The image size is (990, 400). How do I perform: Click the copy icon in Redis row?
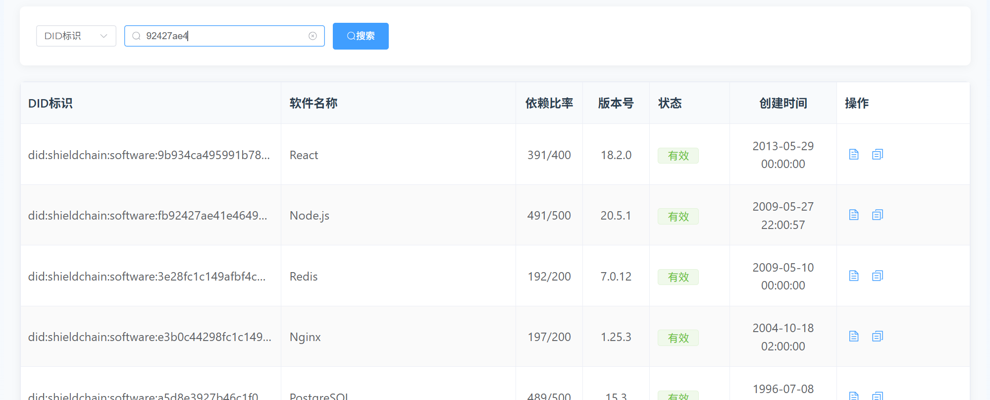pos(878,276)
